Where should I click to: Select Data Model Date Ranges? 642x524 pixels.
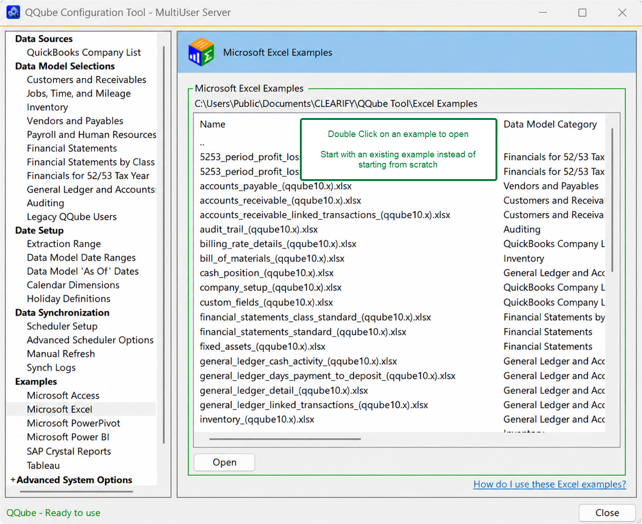tap(82, 258)
